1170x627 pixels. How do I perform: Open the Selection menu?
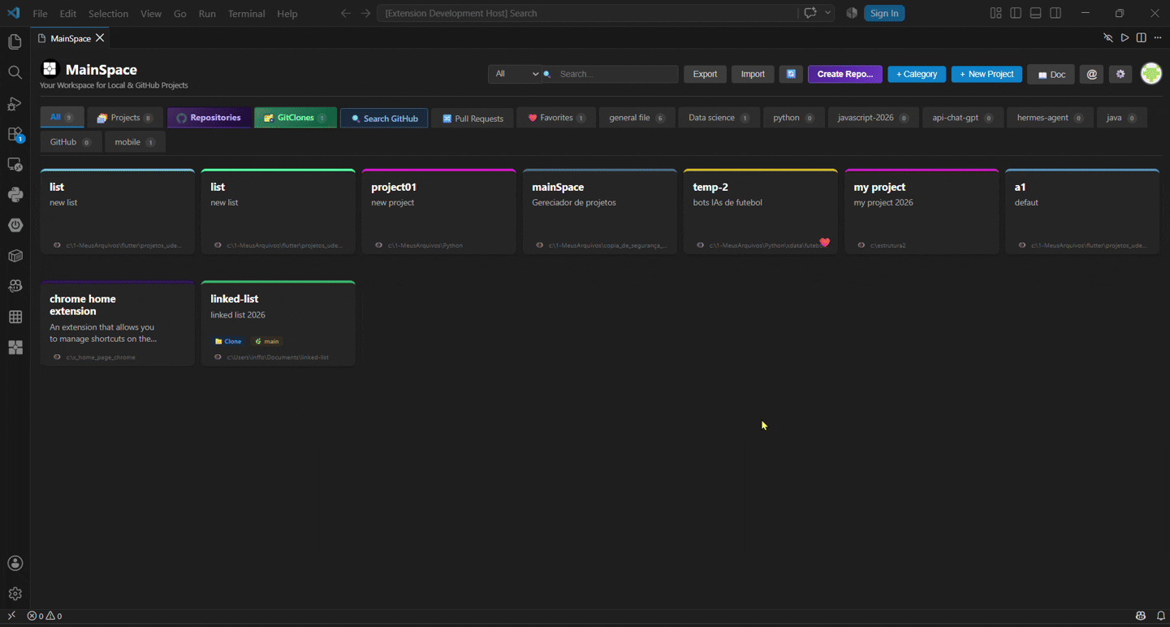(x=108, y=14)
